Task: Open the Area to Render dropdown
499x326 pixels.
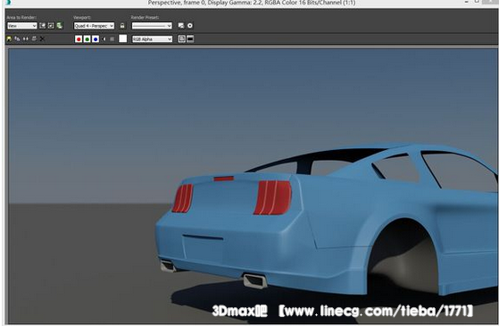Action: tap(22, 26)
